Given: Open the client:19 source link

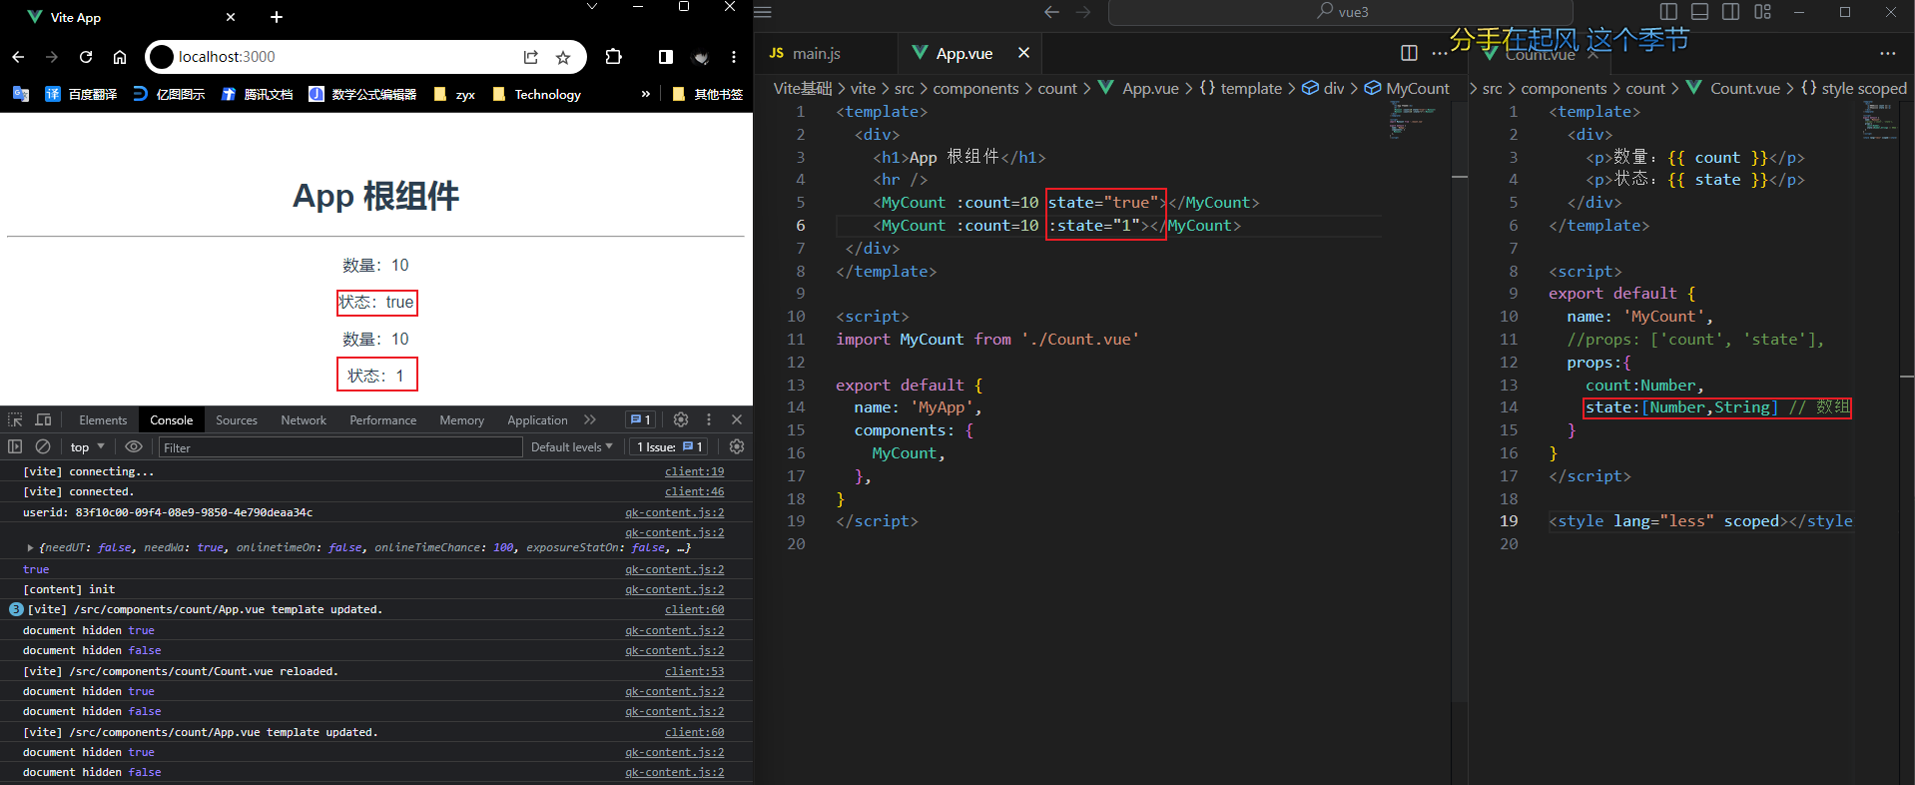Looking at the screenshot, I should (x=694, y=471).
